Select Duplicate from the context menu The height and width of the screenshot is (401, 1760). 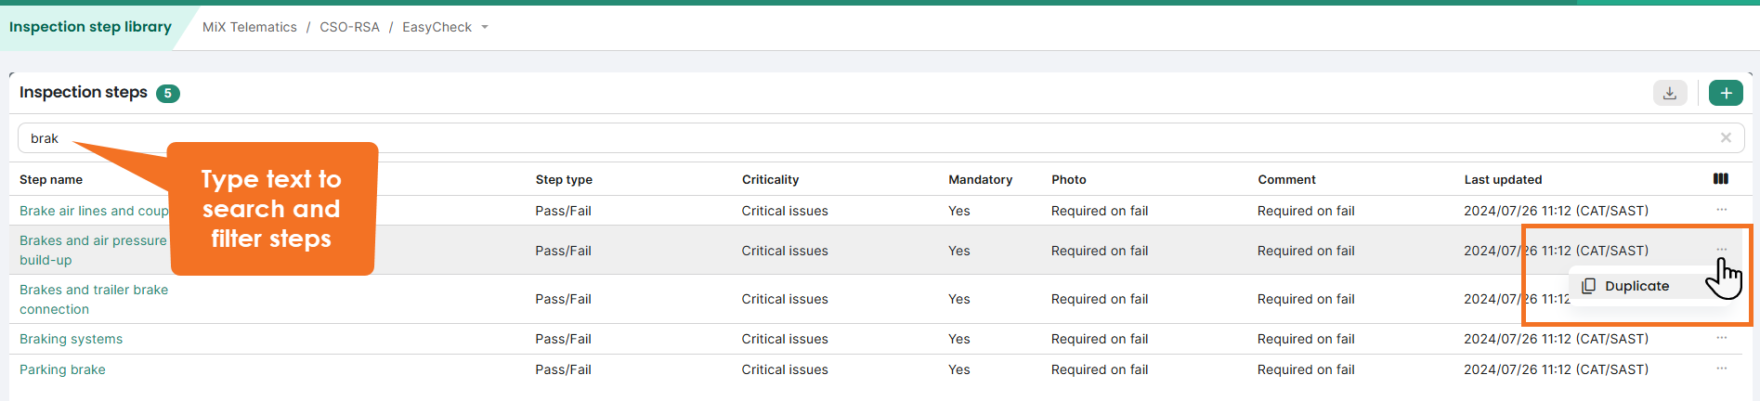click(x=1636, y=286)
